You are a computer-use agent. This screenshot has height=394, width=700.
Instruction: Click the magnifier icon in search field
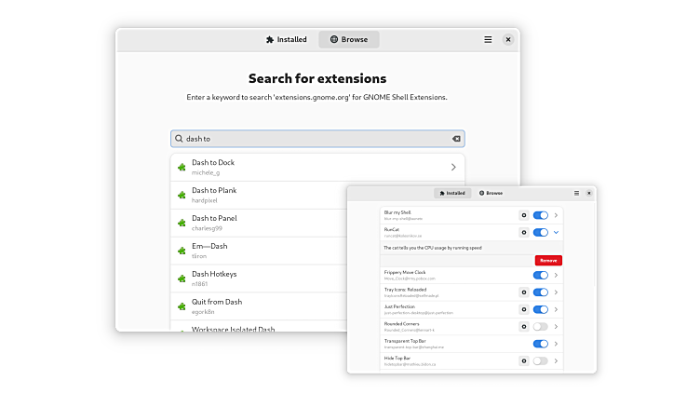pos(179,139)
